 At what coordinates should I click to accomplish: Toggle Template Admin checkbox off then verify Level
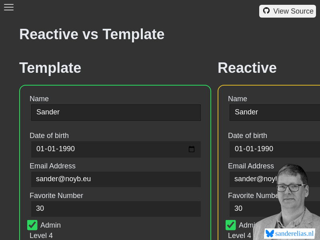tap(32, 225)
